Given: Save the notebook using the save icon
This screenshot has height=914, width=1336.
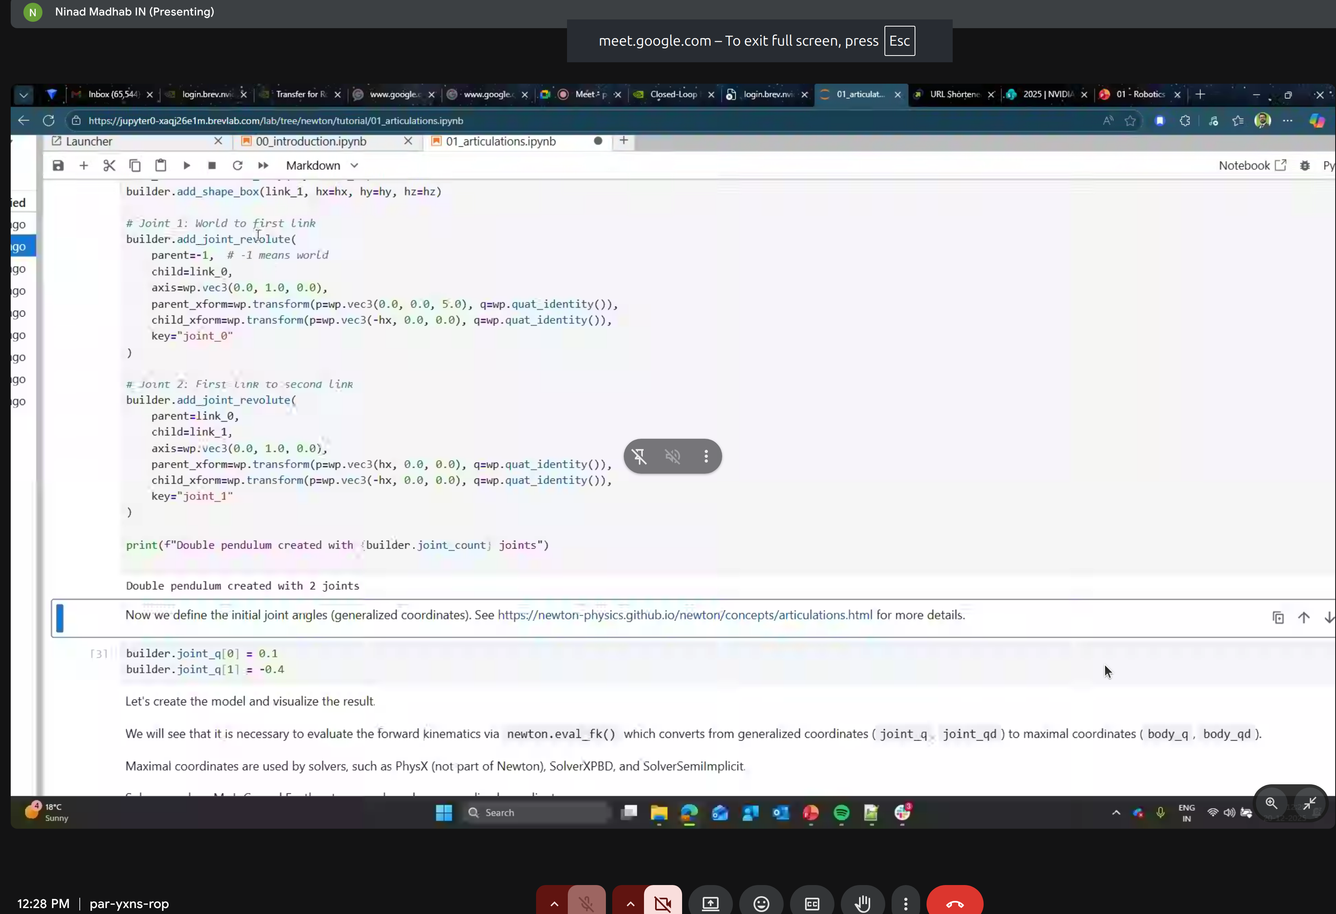Looking at the screenshot, I should [x=58, y=165].
